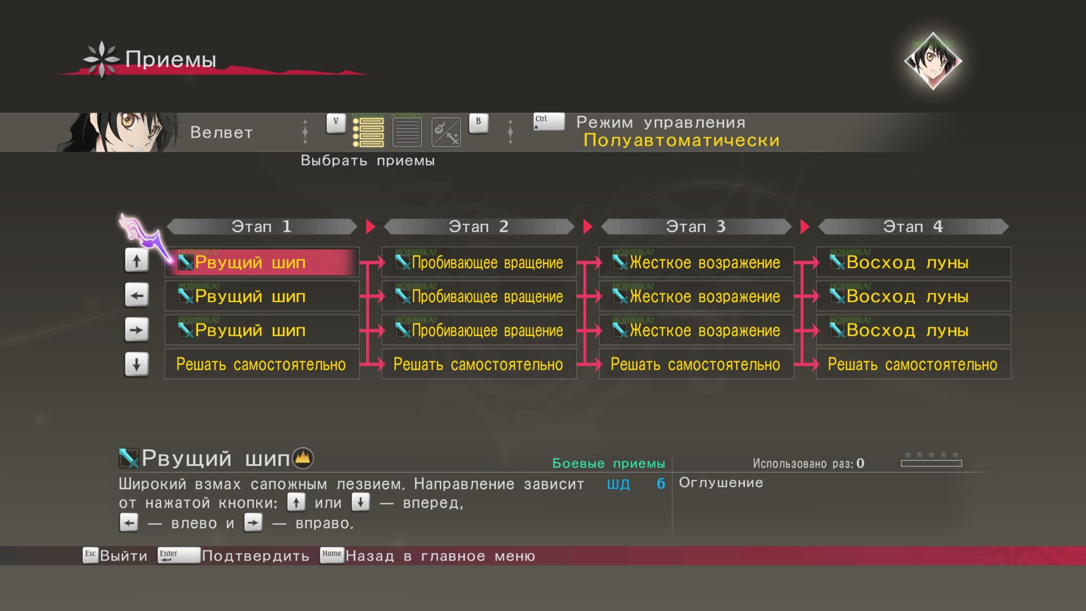Click the left arrow key icon row
This screenshot has width=1086, height=611.
[x=137, y=295]
